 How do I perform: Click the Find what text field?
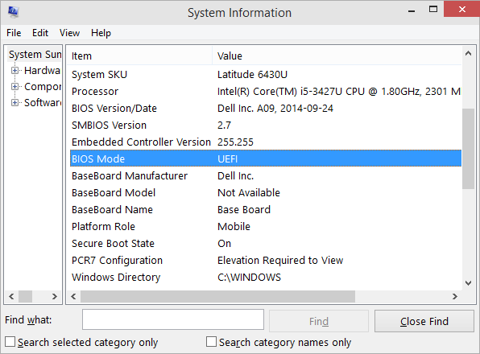click(x=173, y=319)
